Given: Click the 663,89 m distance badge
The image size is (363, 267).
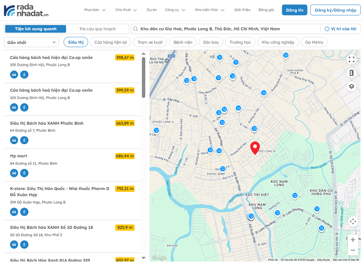Looking at the screenshot, I should [x=125, y=123].
